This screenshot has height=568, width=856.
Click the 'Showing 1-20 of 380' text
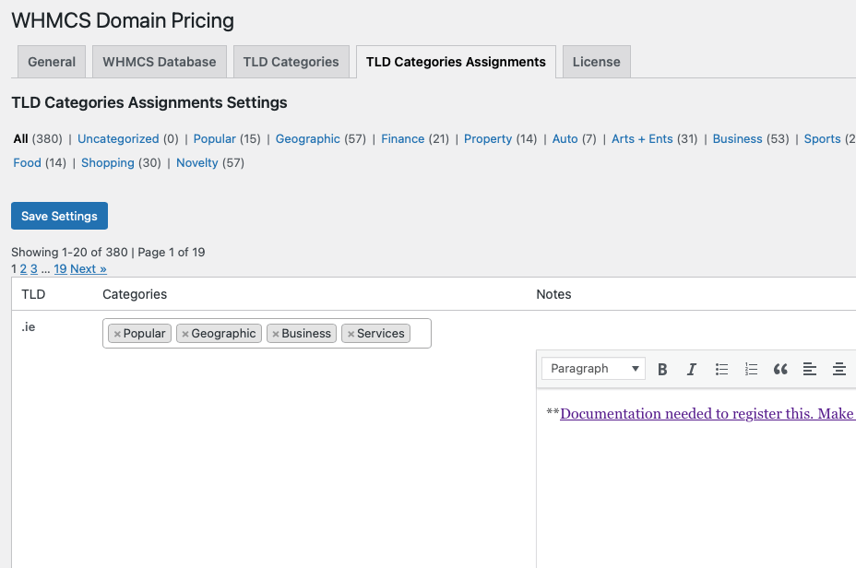(69, 252)
